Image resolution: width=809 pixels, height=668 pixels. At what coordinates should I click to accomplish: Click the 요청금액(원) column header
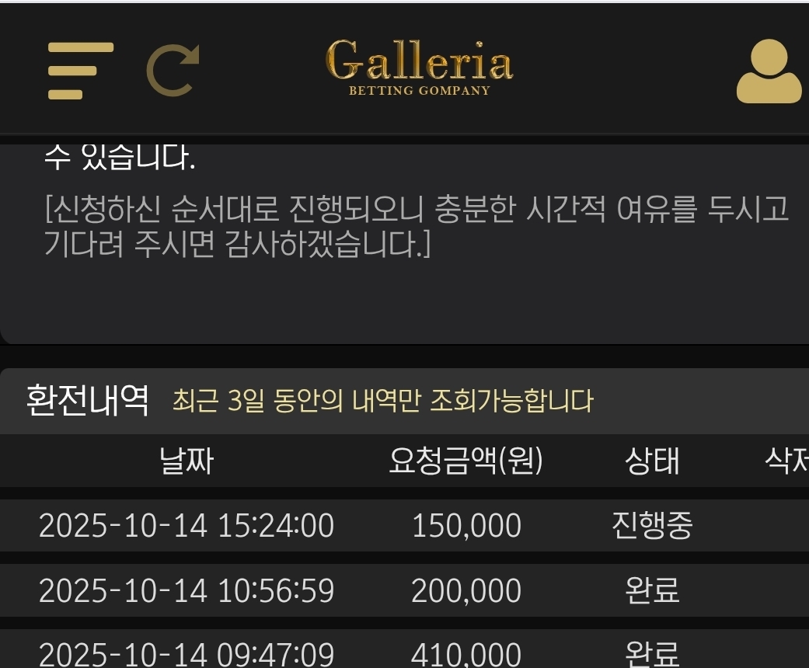point(466,461)
